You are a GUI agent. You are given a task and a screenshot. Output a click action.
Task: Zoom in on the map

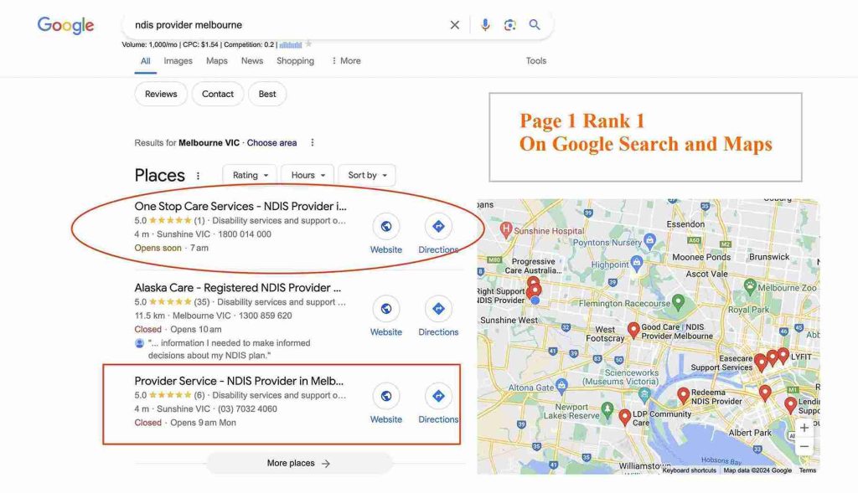(804, 428)
